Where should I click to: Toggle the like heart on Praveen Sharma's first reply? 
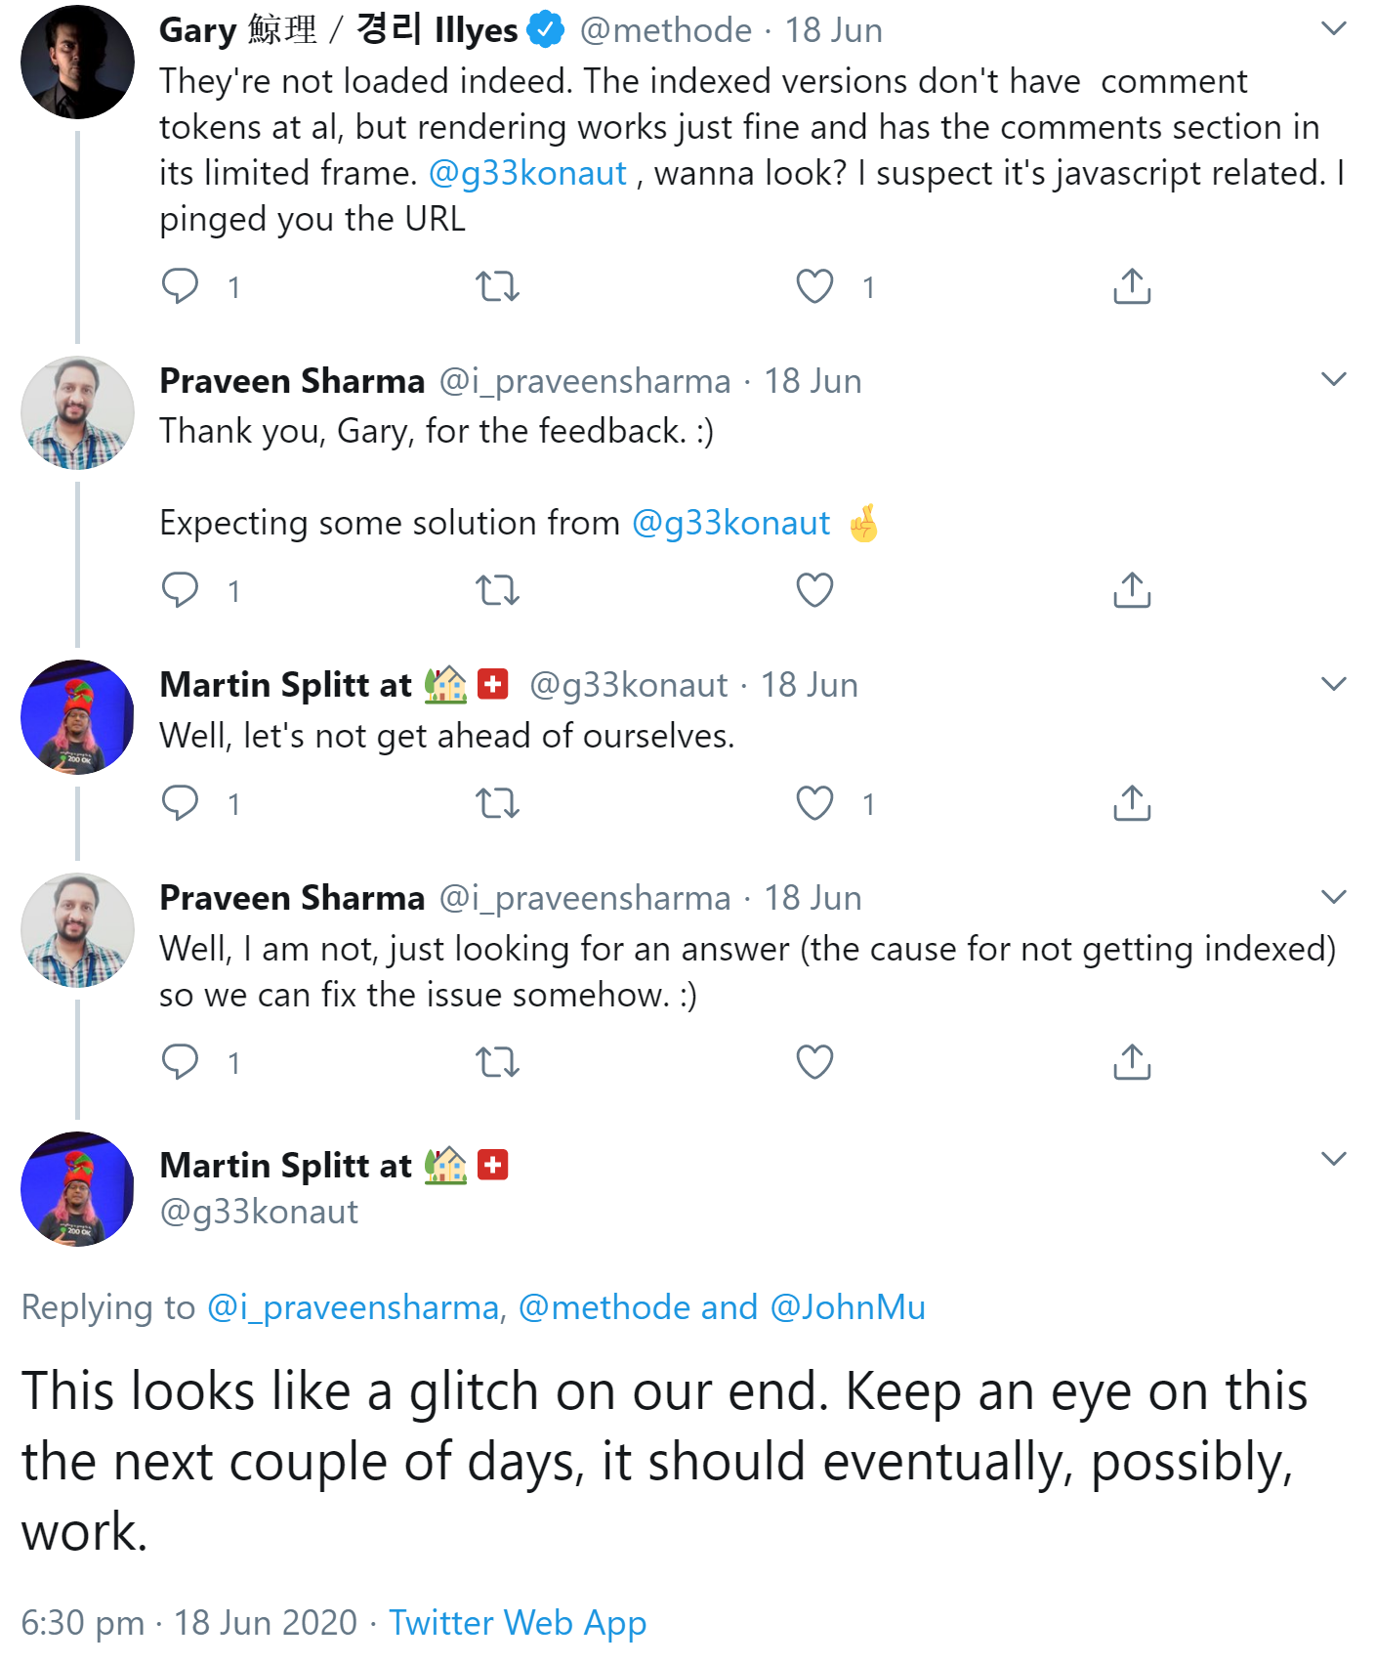(813, 589)
